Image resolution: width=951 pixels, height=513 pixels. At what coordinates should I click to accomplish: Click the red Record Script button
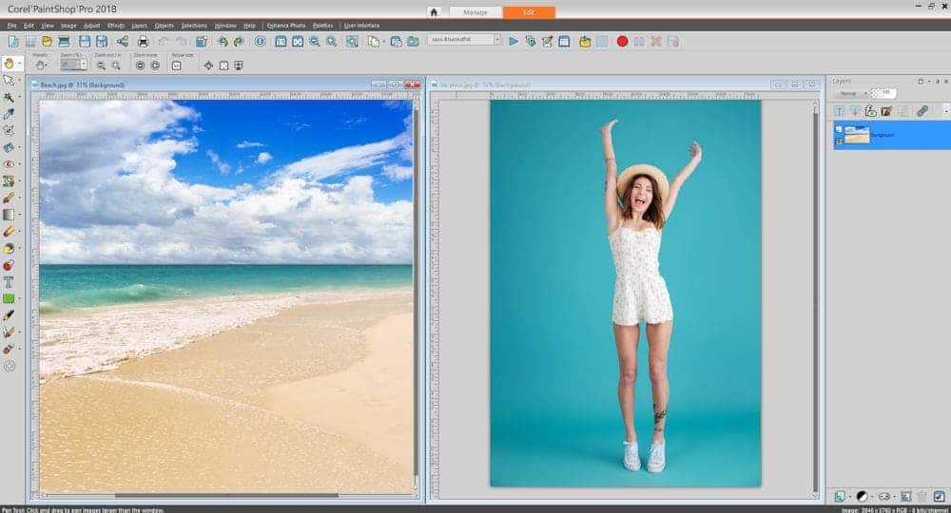coord(622,42)
